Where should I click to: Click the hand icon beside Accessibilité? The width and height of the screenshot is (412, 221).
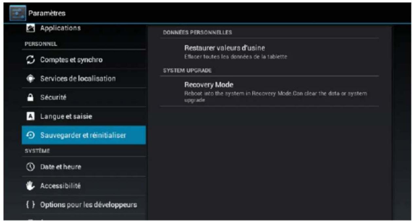(x=30, y=186)
